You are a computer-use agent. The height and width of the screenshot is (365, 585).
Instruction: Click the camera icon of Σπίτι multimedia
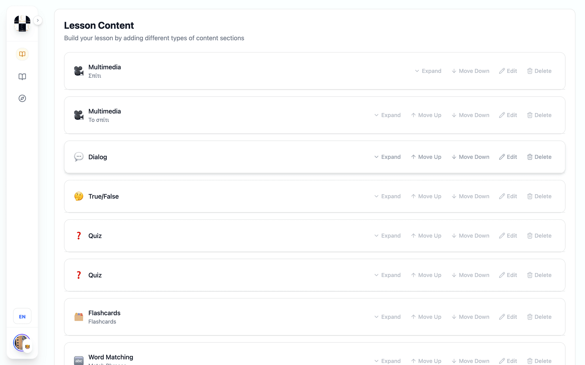[x=79, y=71]
